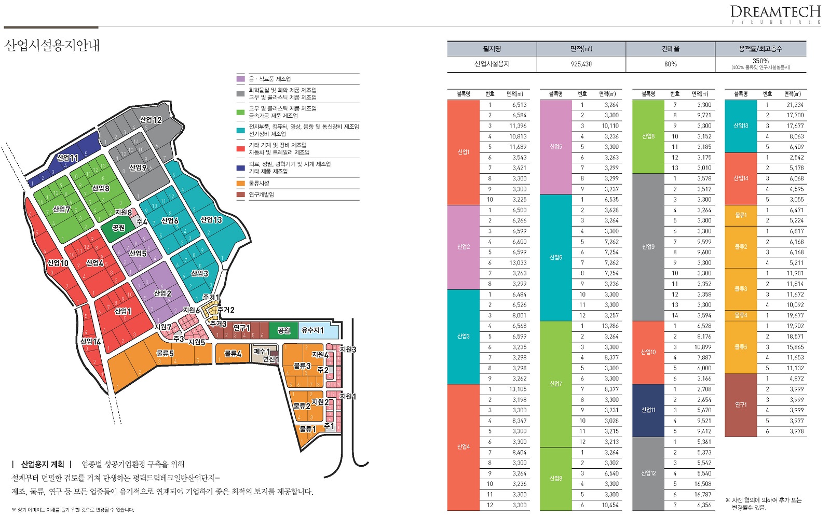
Task: Click the 산업10 label on the map
Action: tap(58, 263)
